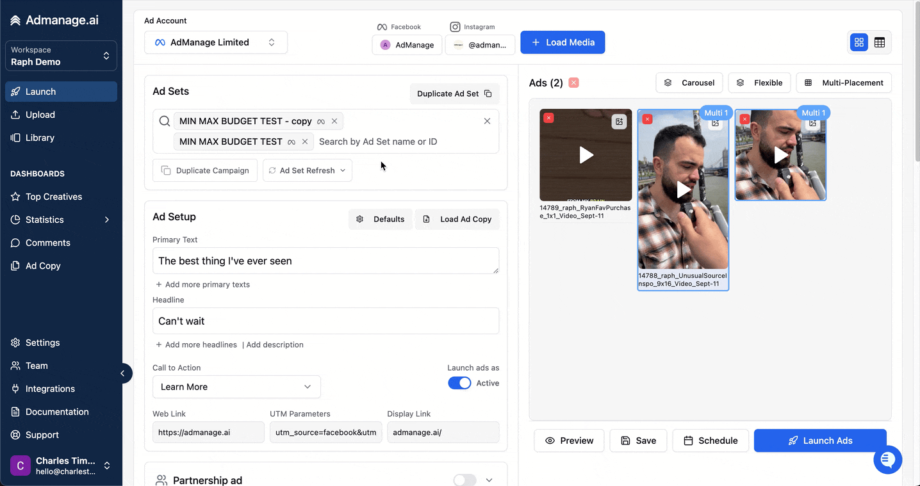Click the Display Link field

(x=443, y=432)
